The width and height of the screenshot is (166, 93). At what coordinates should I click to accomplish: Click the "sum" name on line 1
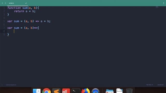[25, 8]
